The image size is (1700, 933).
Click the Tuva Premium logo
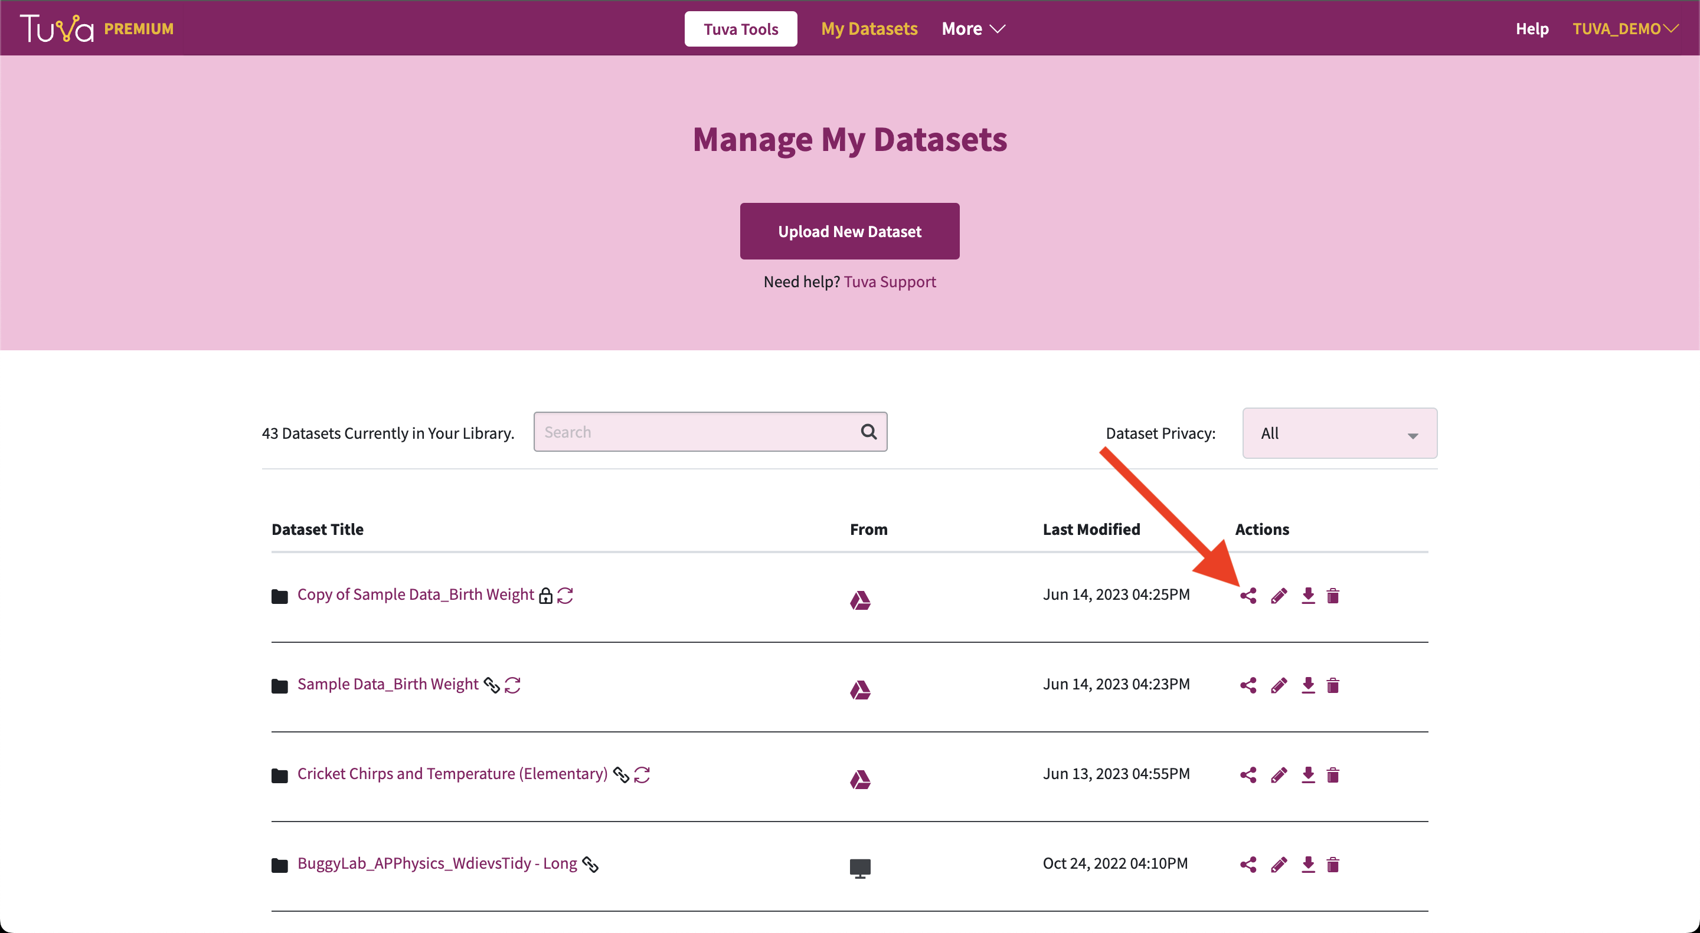pyautogui.click(x=97, y=28)
